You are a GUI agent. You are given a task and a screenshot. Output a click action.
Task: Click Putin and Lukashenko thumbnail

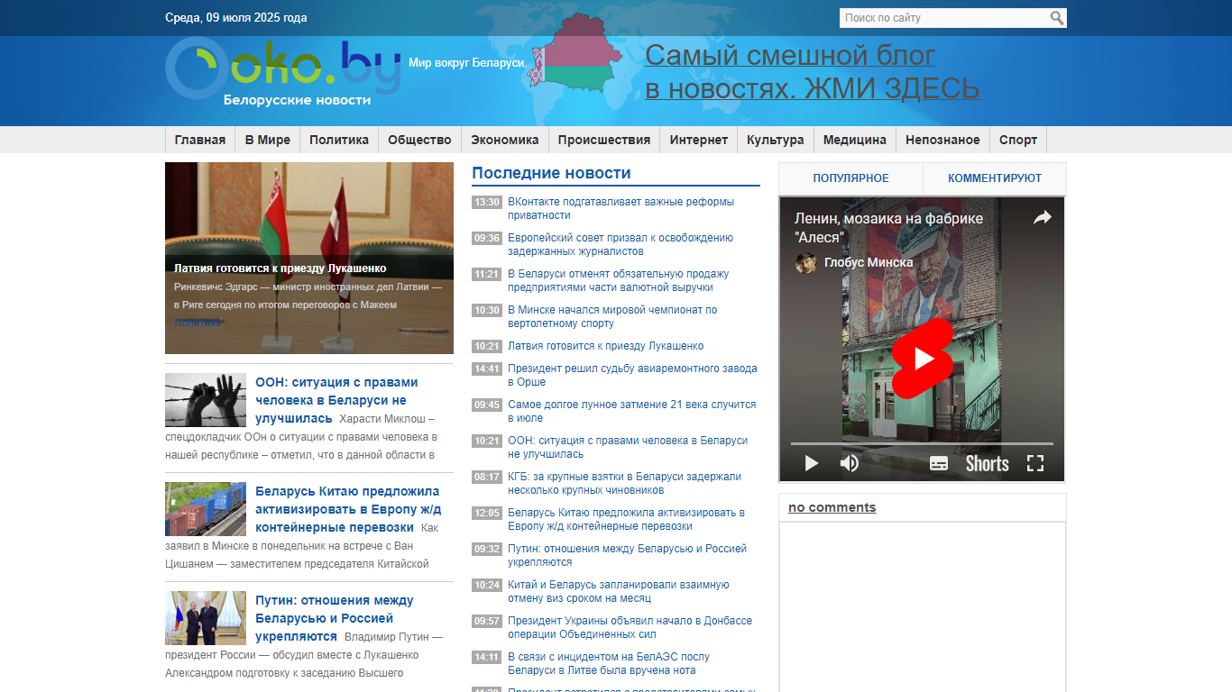coord(206,618)
